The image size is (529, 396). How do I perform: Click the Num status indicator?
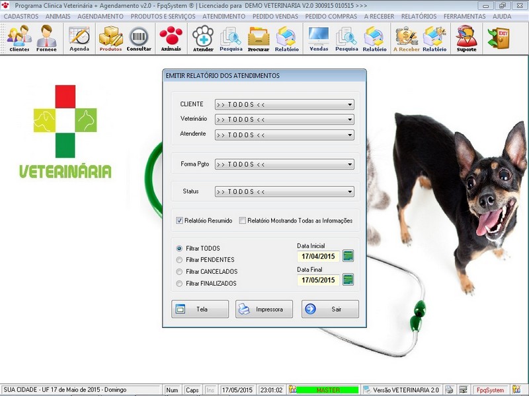click(172, 390)
